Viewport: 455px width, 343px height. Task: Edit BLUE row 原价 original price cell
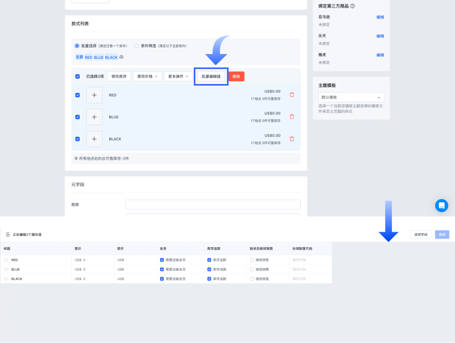(135, 270)
